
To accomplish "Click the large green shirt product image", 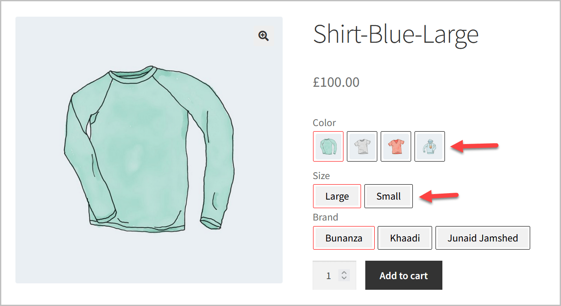I will (x=149, y=150).
